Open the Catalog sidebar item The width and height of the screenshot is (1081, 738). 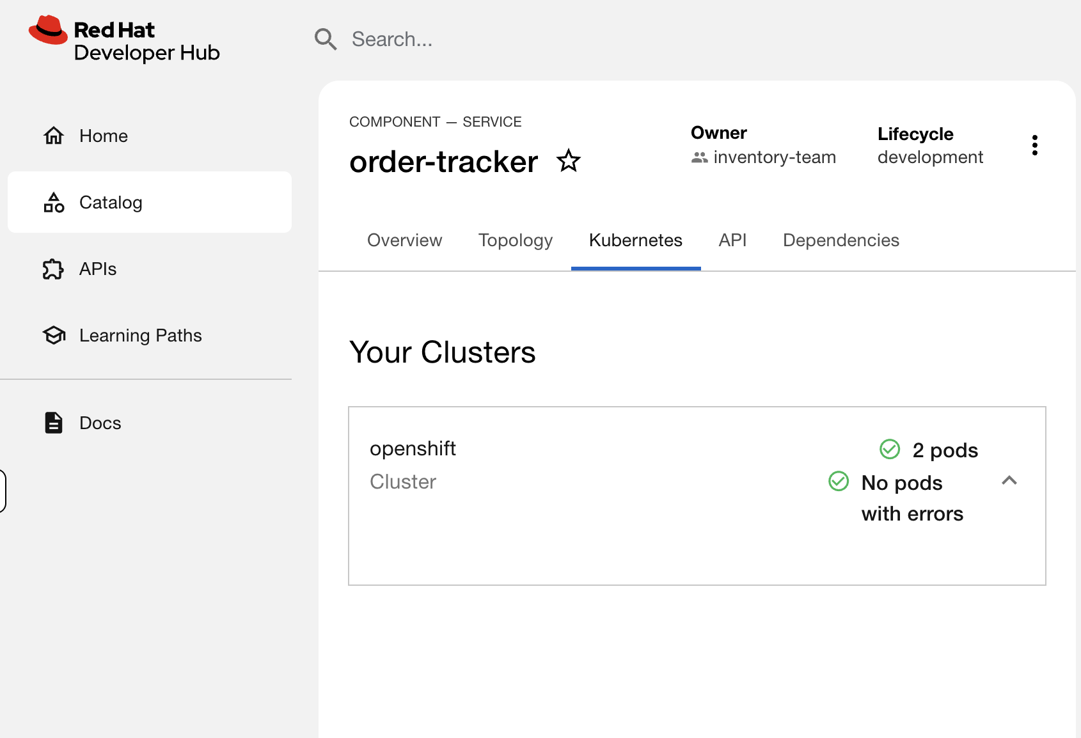[150, 202]
